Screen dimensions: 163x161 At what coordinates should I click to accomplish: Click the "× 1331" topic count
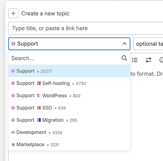tap(53, 145)
